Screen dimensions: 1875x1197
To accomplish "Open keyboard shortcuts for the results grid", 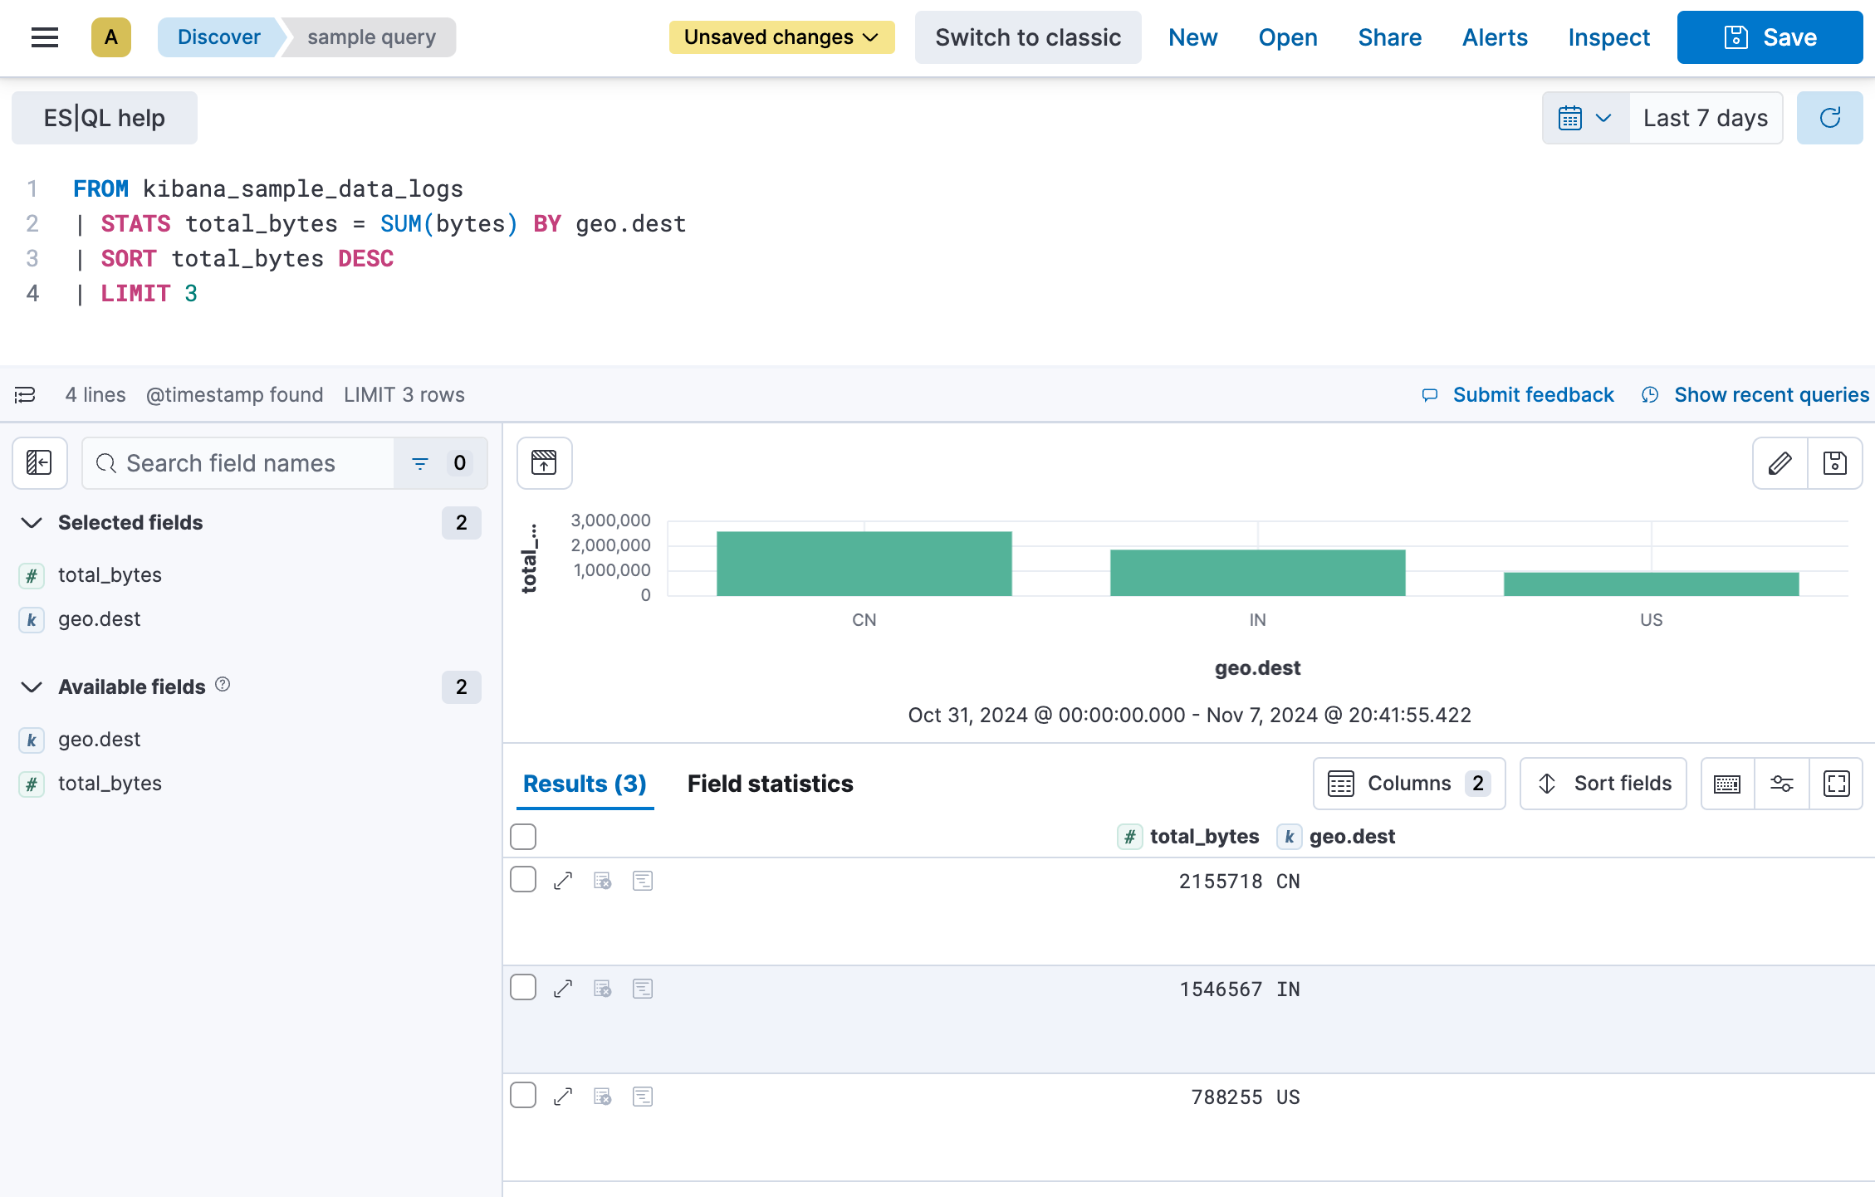I will (x=1727, y=783).
